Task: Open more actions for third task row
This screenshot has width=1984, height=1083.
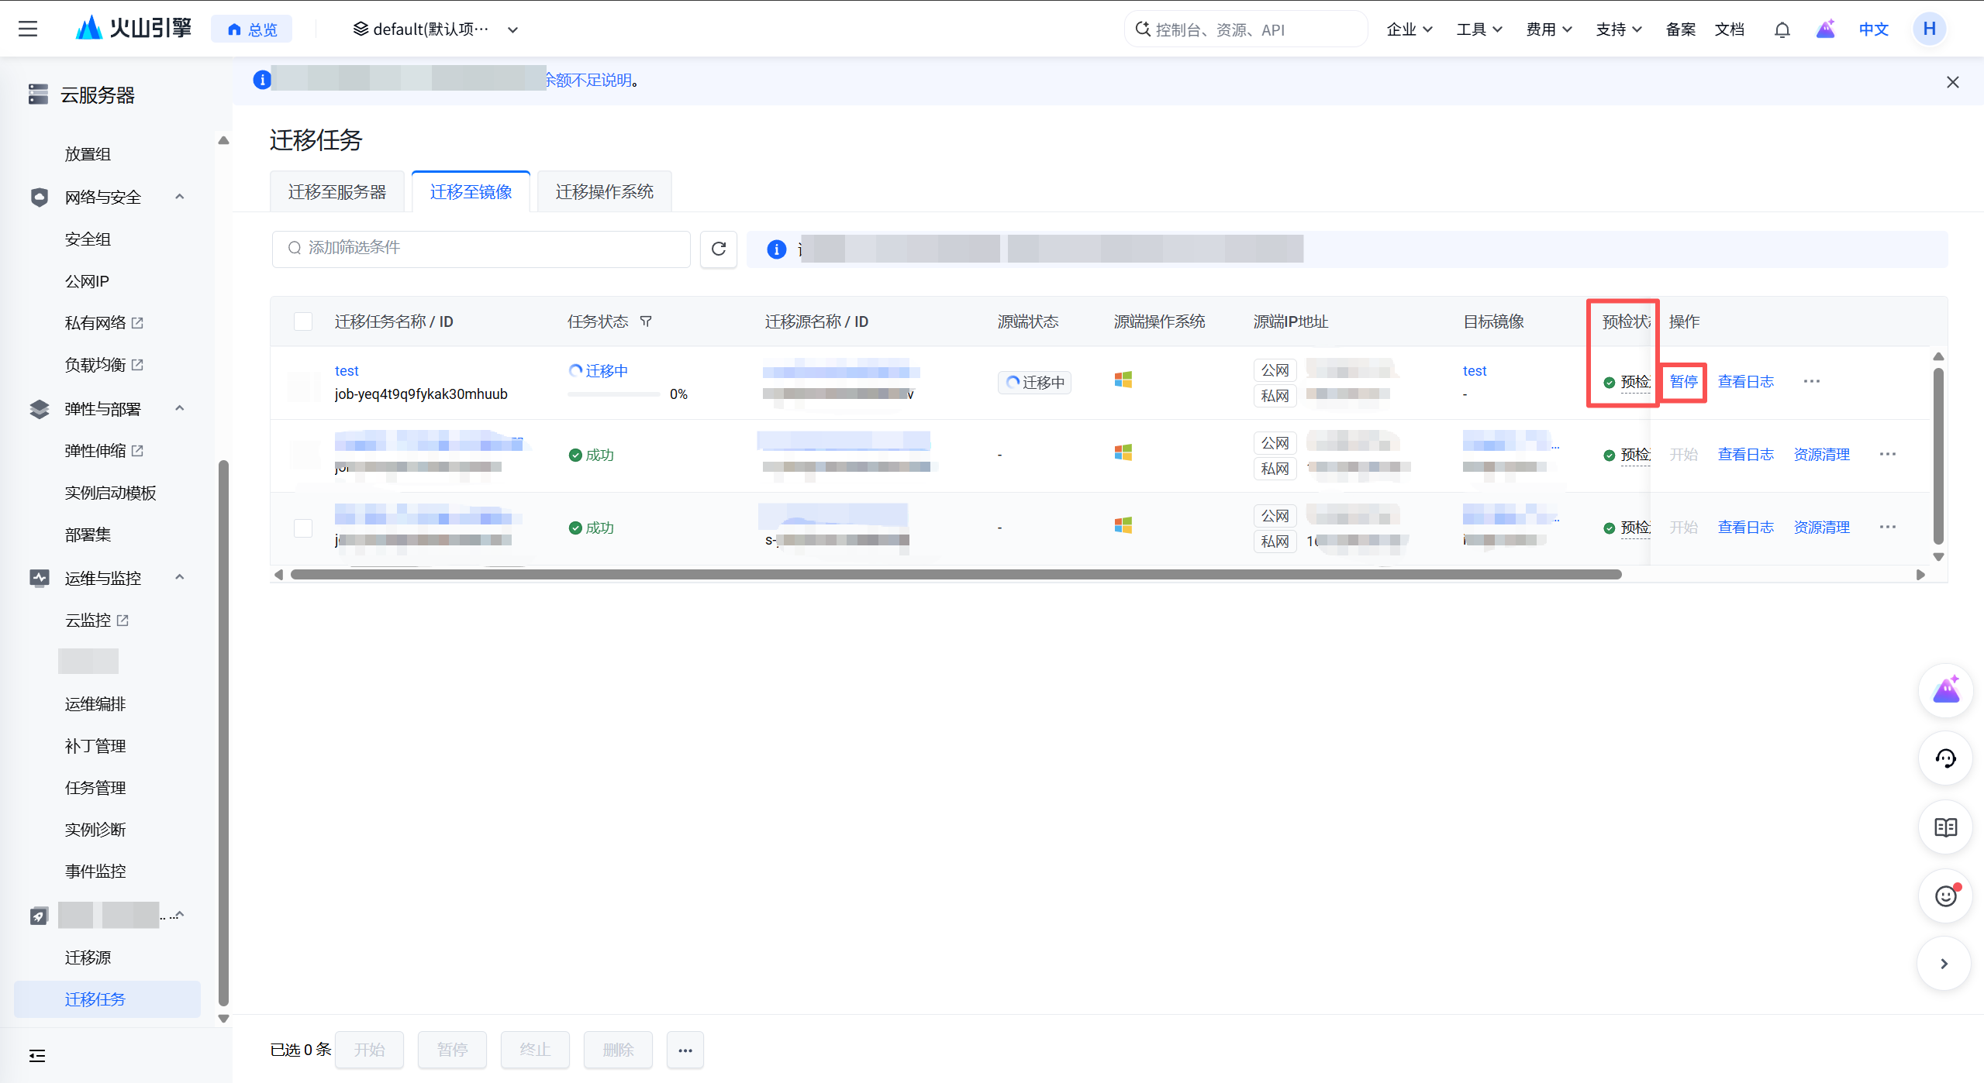Action: coord(1887,527)
